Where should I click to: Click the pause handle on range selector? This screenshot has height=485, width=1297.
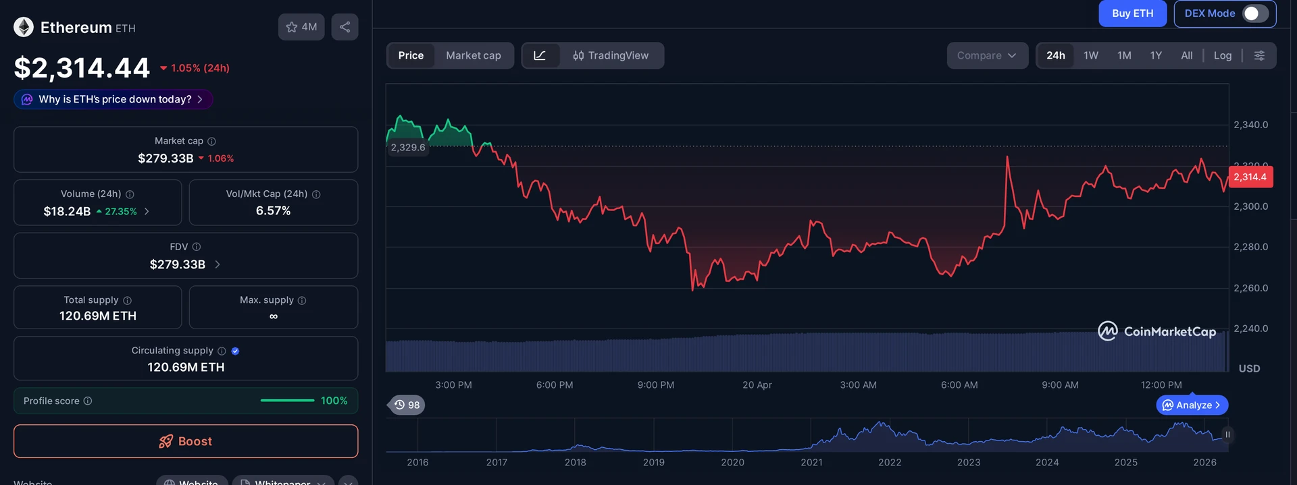1227,434
